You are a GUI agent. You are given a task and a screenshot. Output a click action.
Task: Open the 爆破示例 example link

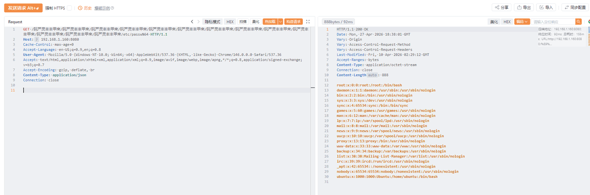click(x=102, y=8)
